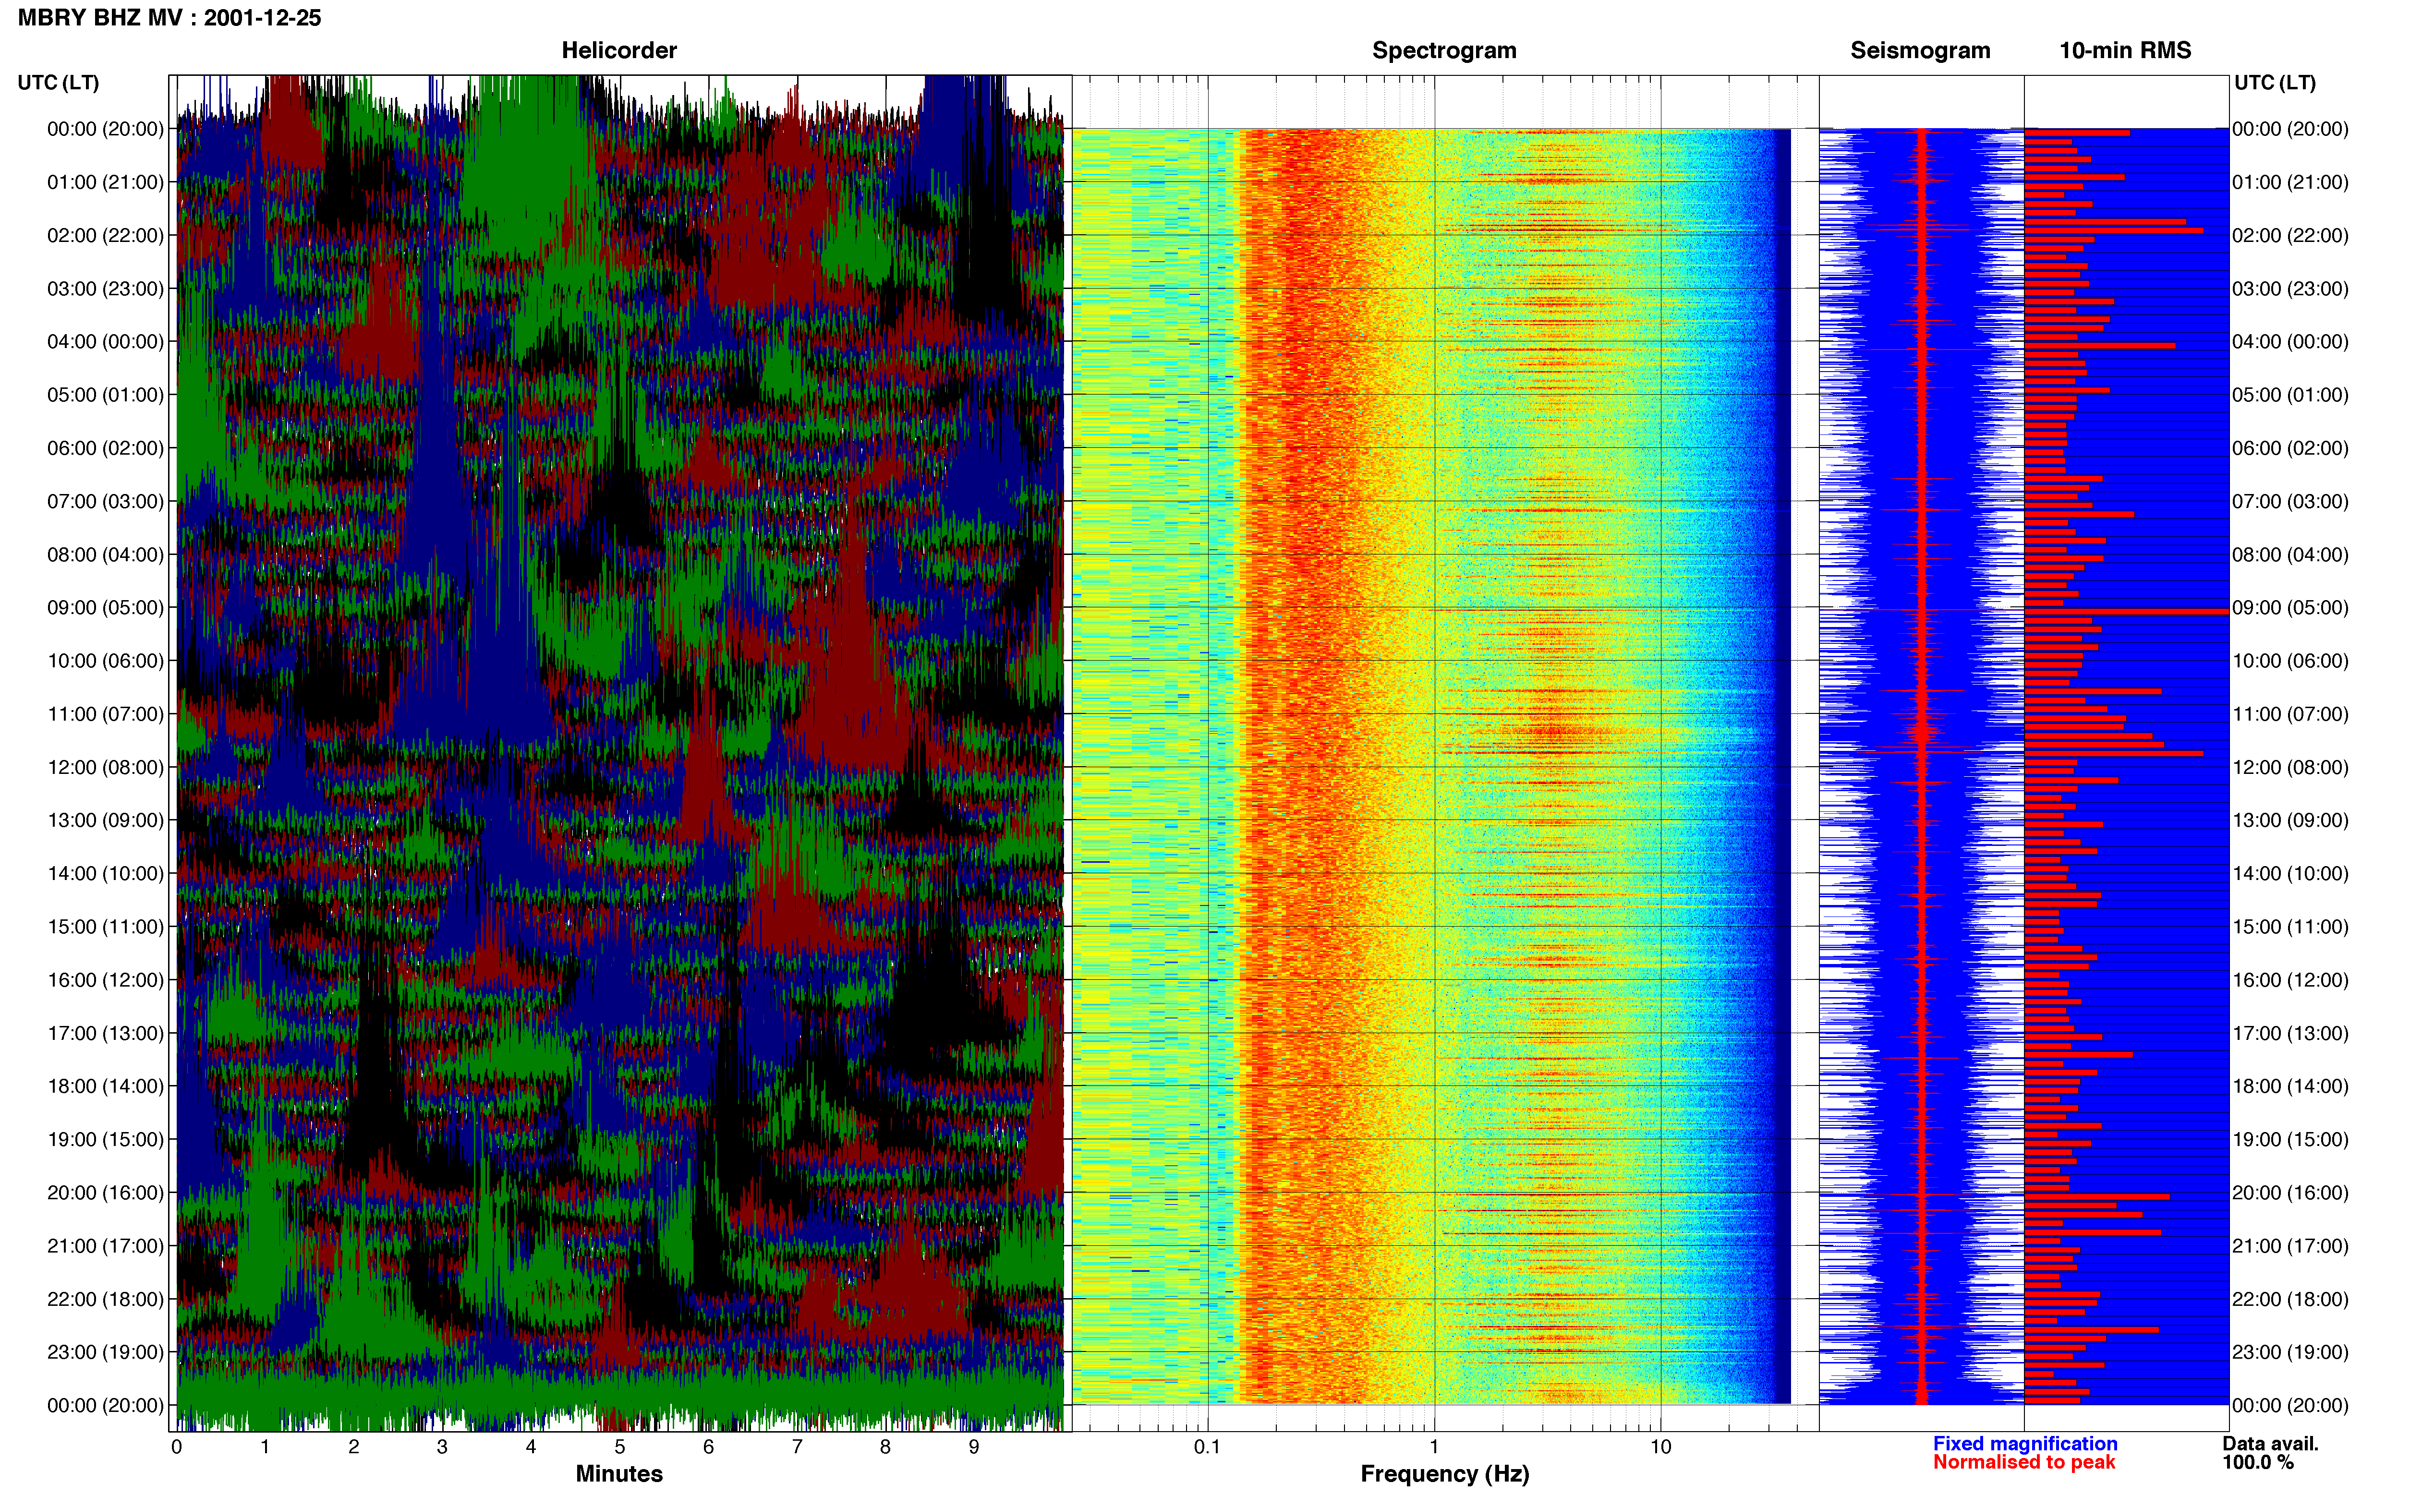The width and height of the screenshot is (2410, 1507).
Task: Click the Helicorder panel heading
Action: [619, 51]
